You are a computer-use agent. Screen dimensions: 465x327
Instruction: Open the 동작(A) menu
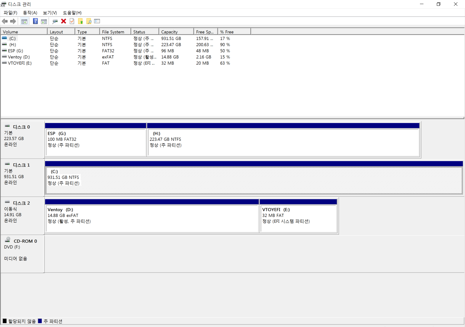[30, 13]
